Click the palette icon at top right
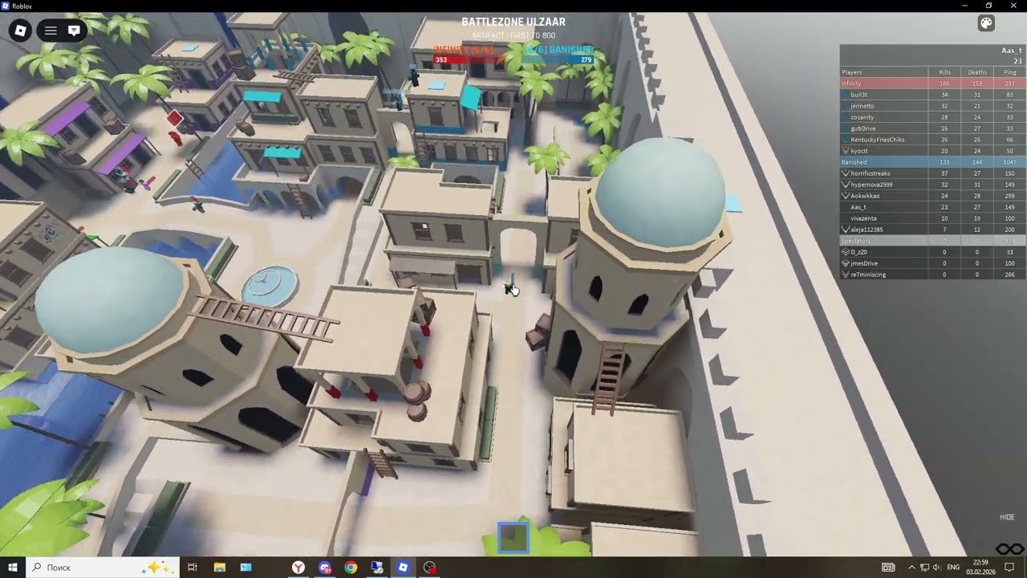 click(986, 23)
